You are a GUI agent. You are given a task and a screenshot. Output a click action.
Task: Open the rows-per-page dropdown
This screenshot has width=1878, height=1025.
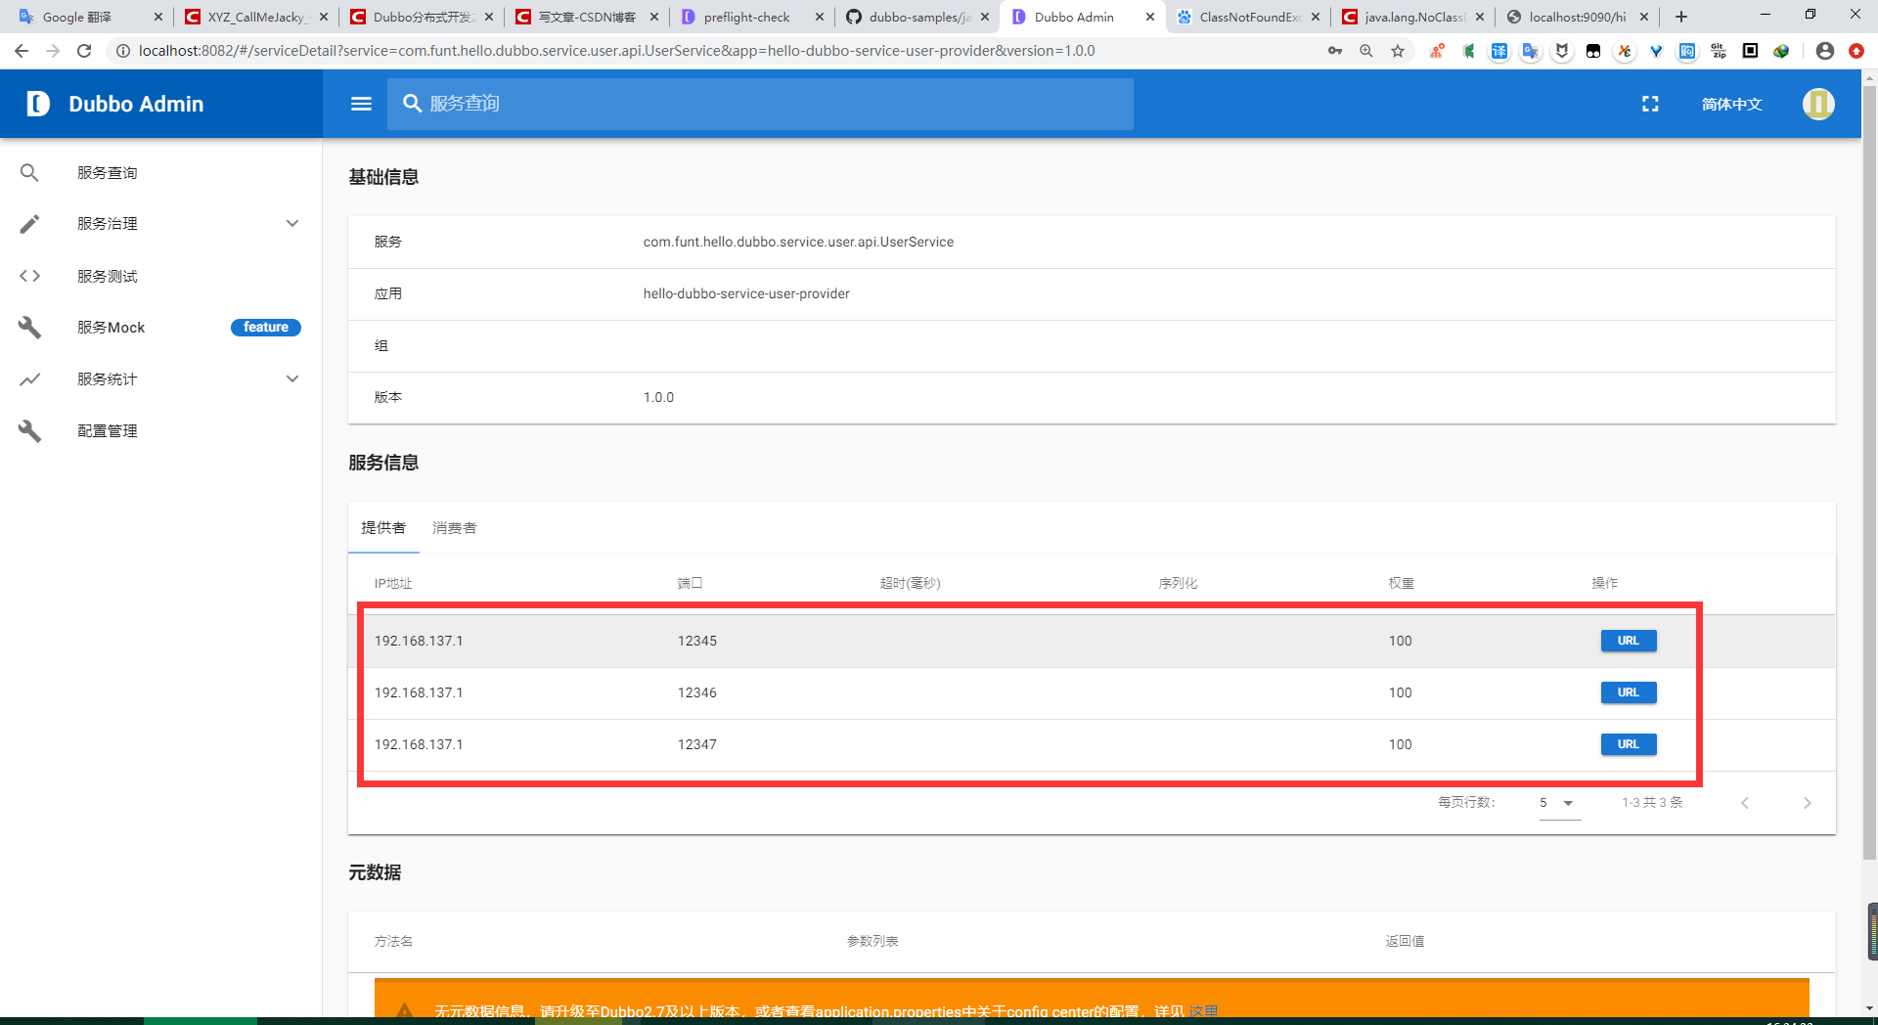(x=1560, y=803)
